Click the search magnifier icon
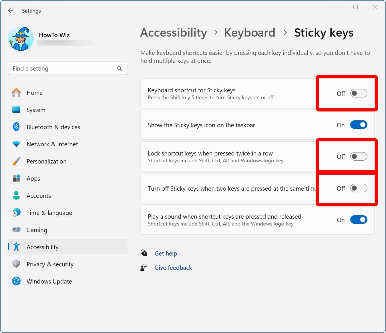The height and width of the screenshot is (333, 386). [120, 69]
